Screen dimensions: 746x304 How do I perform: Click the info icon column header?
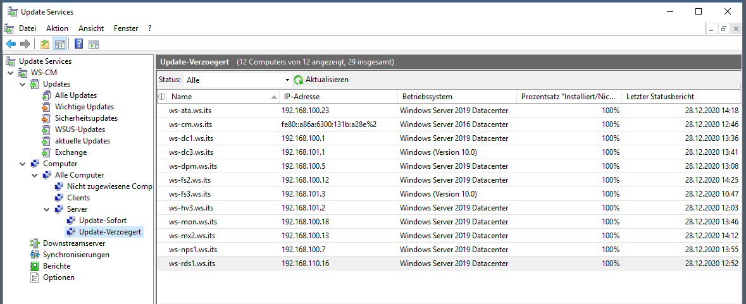[162, 97]
